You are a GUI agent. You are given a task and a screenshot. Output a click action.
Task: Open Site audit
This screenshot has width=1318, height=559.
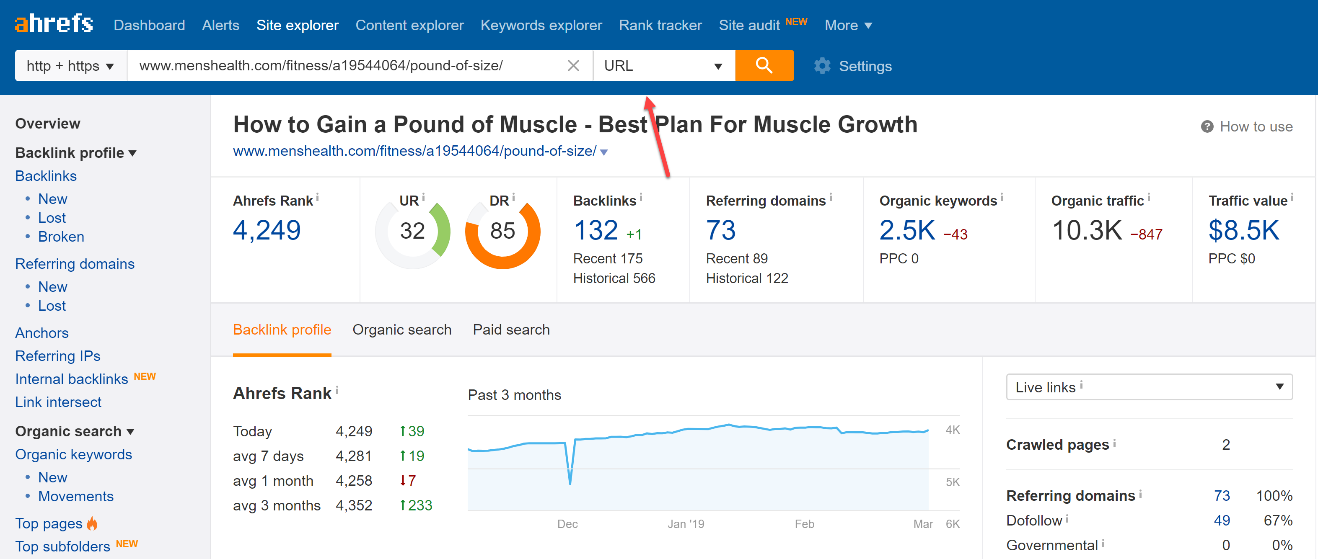click(749, 25)
